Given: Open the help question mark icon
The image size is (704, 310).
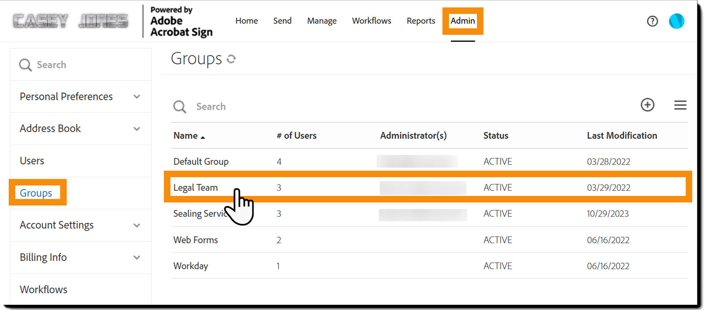Looking at the screenshot, I should pos(652,21).
